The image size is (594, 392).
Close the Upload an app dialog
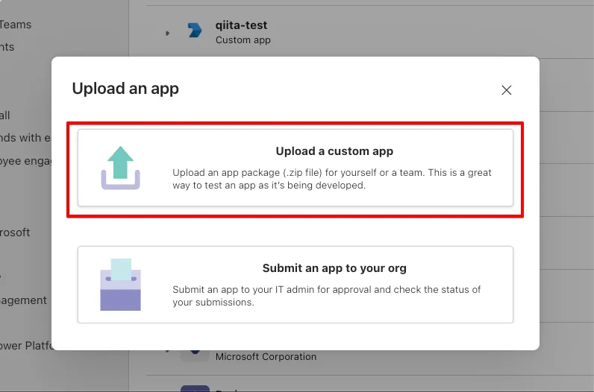[506, 90]
